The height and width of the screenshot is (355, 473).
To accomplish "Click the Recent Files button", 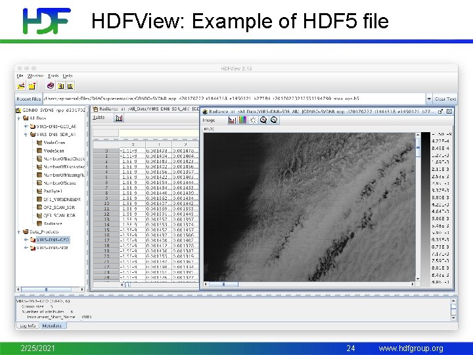I will pyautogui.click(x=29, y=99).
